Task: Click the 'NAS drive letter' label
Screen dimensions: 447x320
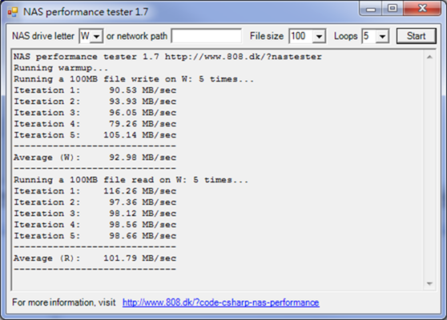Action: (43, 36)
